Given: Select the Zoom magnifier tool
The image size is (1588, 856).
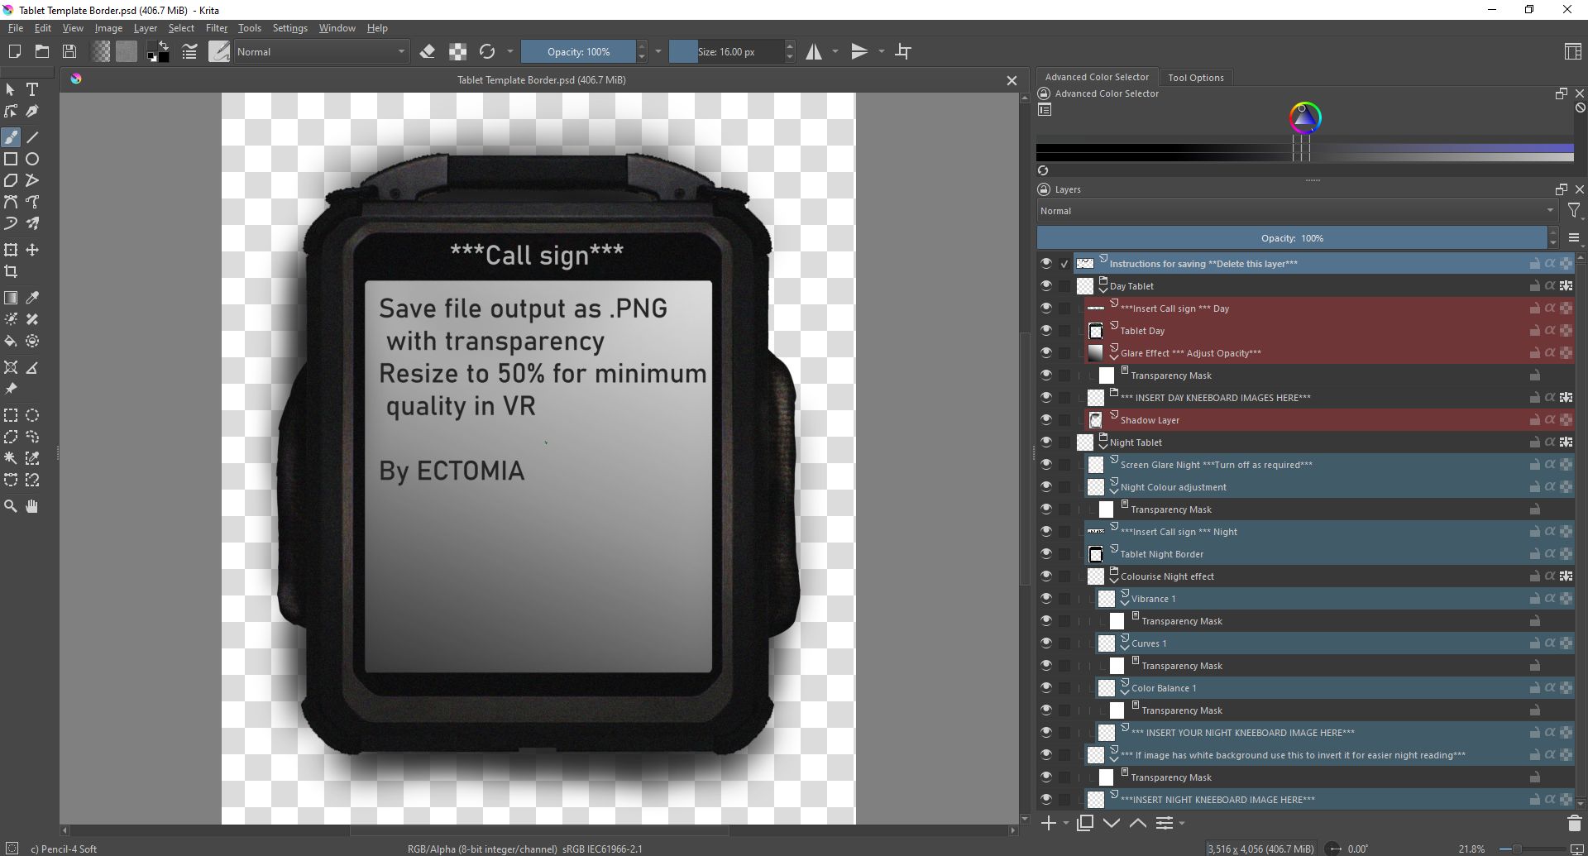Looking at the screenshot, I should [11, 506].
